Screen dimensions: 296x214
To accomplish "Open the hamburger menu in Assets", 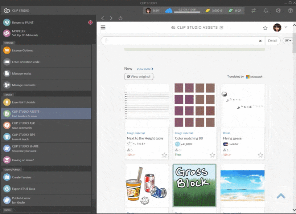I will (x=103, y=27).
